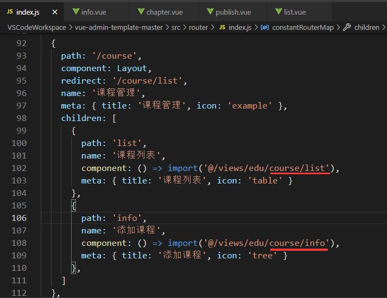
Task: Click the closing bracket on line 111
Action: pyautogui.click(x=64, y=281)
